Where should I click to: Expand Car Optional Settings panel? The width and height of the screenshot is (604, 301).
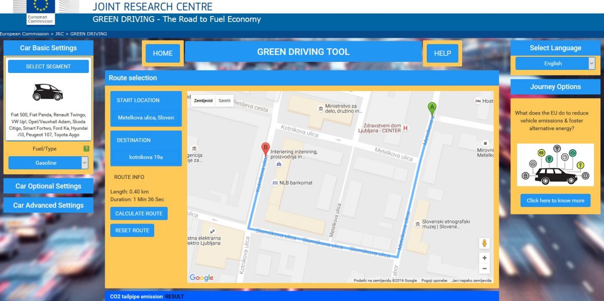[x=48, y=186]
